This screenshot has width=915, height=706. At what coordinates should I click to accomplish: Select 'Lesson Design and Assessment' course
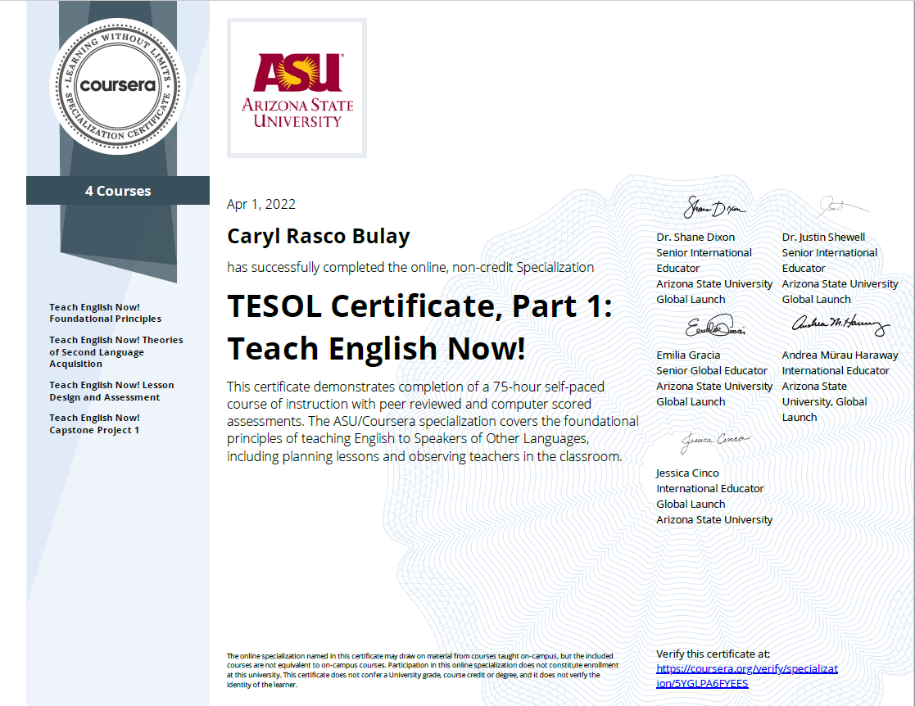point(111,391)
